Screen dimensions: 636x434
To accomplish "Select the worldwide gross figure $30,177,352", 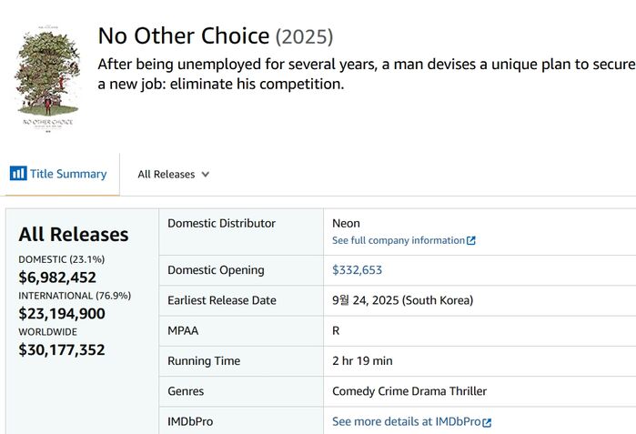I will coord(62,349).
